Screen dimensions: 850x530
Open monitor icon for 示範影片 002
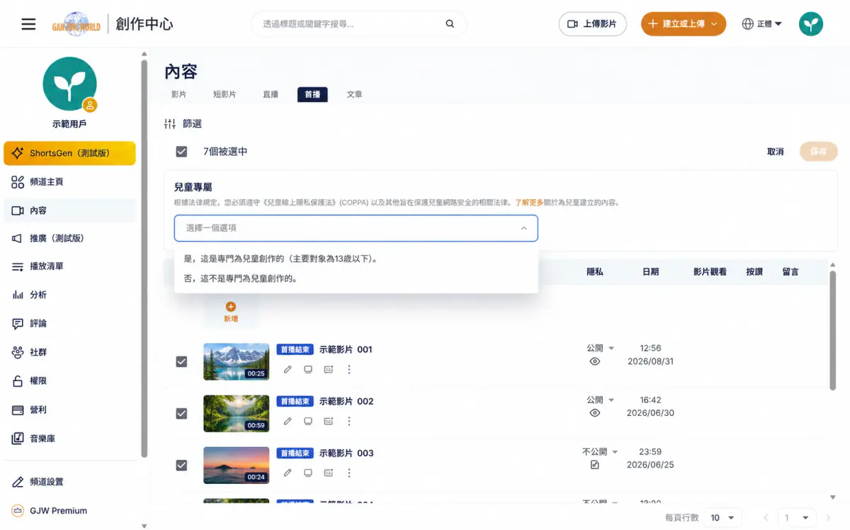click(x=308, y=421)
